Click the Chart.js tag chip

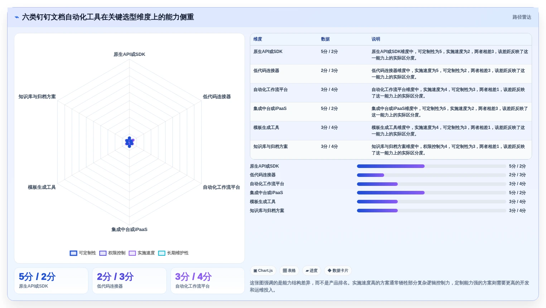263,271
